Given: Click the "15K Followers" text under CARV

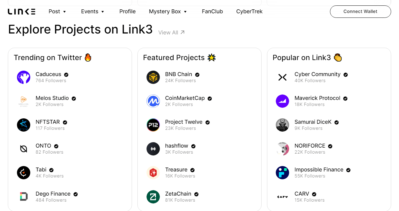Looking at the screenshot, I should [309, 200].
